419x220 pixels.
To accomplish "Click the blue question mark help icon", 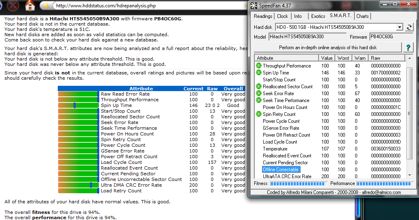I will [x=408, y=48].
